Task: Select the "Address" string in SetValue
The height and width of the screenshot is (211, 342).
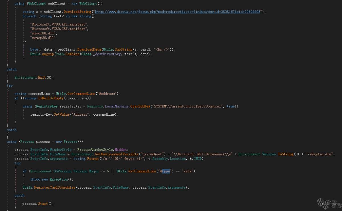Action: [x=81, y=114]
